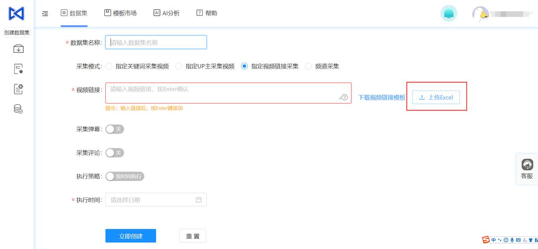This screenshot has height=249, width=538.
Task: Toggle Sogou punctuation mode icon
Action: tap(500, 240)
